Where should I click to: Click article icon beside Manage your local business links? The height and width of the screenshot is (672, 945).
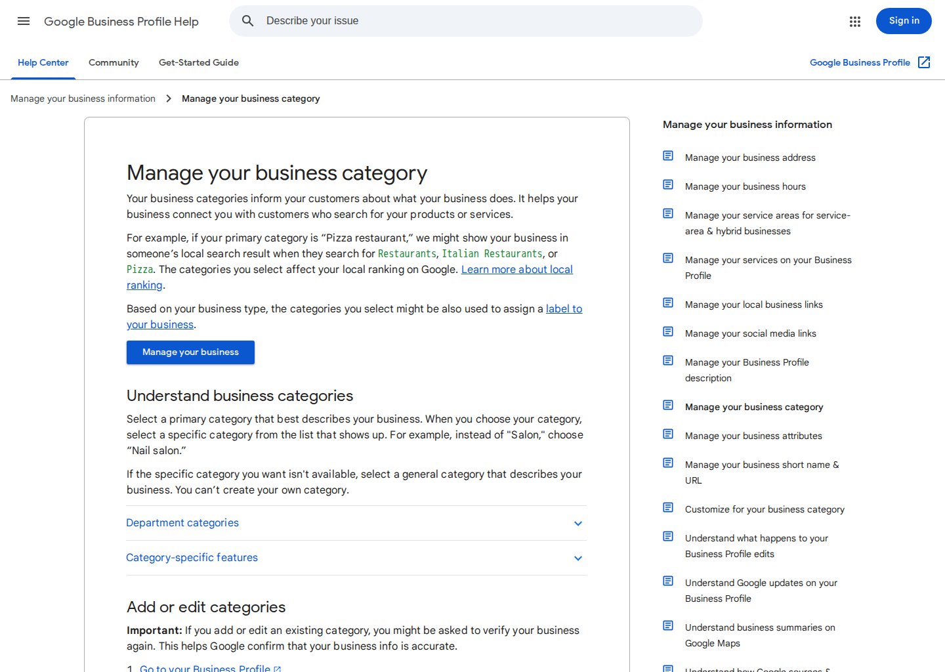(x=668, y=303)
